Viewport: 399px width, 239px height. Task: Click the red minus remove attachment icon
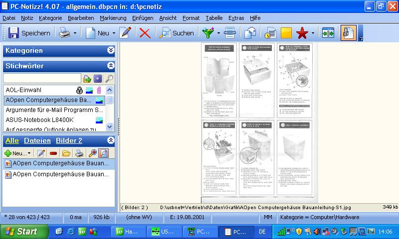(x=53, y=153)
